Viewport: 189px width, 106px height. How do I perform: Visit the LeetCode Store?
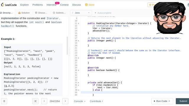[90, 5]
